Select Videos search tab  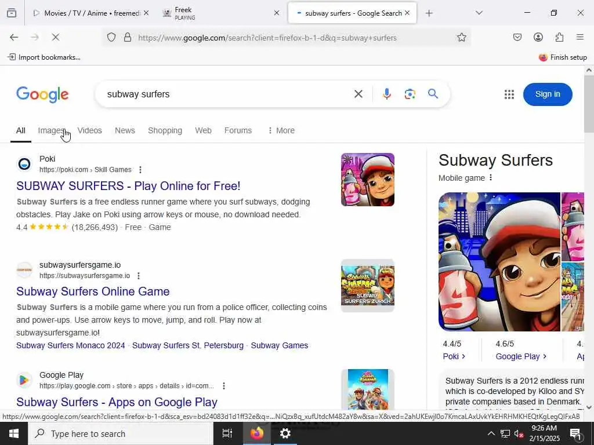tap(90, 130)
